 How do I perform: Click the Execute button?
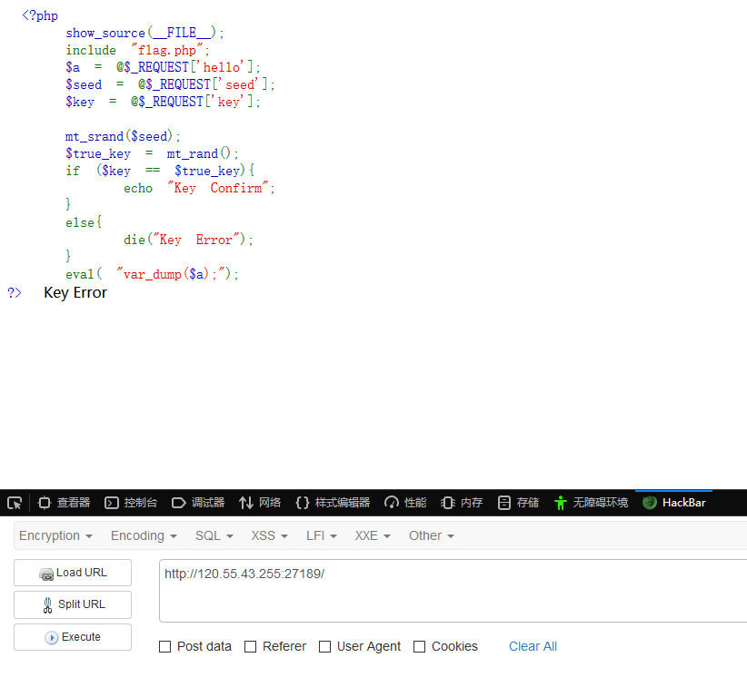tap(73, 637)
